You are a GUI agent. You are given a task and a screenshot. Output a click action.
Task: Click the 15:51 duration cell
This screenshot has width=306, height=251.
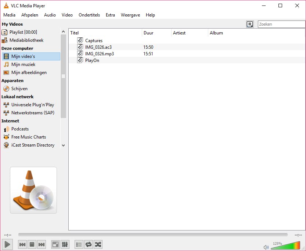[148, 54]
